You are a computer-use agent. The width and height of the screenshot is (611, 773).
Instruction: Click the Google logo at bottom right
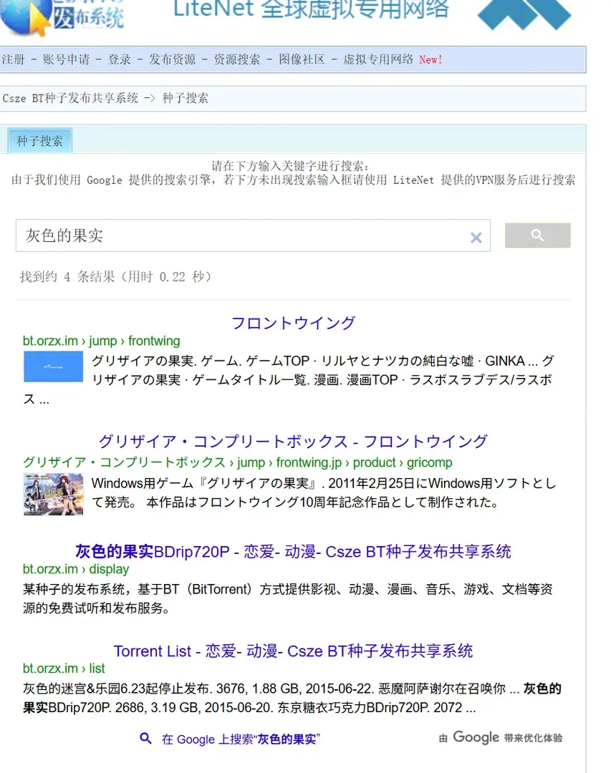pos(476,737)
